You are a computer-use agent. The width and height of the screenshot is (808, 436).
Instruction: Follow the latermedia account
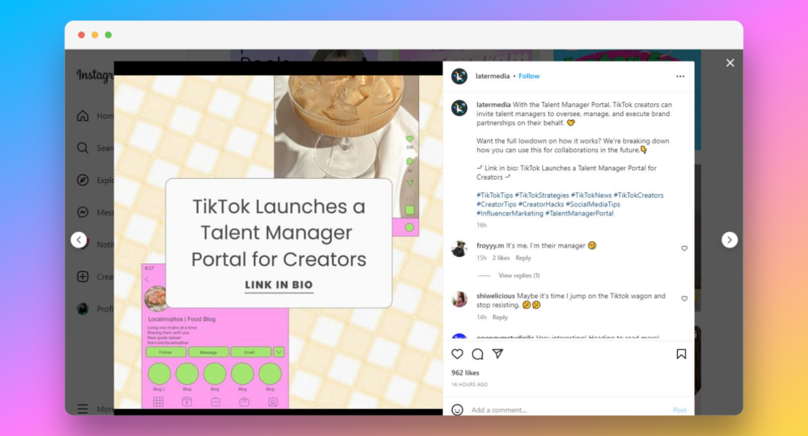(x=529, y=76)
